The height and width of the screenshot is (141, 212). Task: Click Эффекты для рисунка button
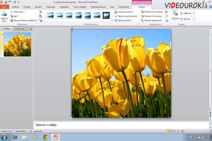[127, 16]
